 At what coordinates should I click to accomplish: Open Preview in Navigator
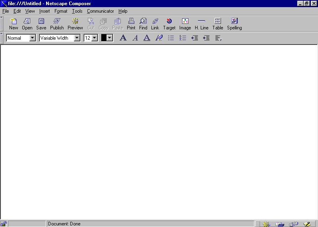coord(75,24)
